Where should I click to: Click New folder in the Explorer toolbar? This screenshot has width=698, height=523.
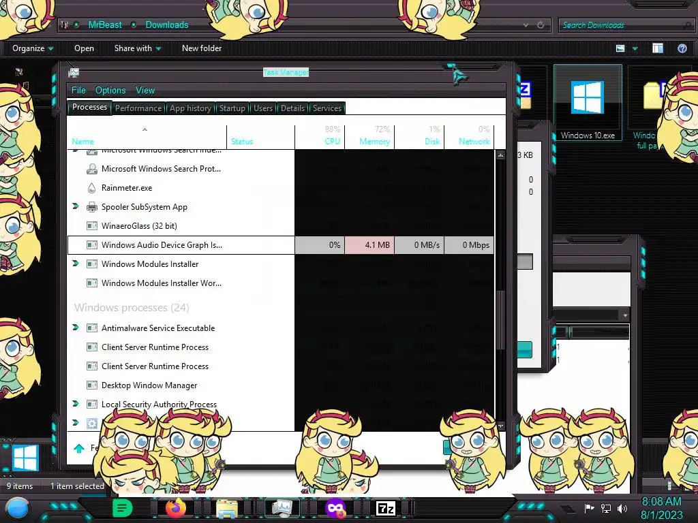[x=202, y=48]
